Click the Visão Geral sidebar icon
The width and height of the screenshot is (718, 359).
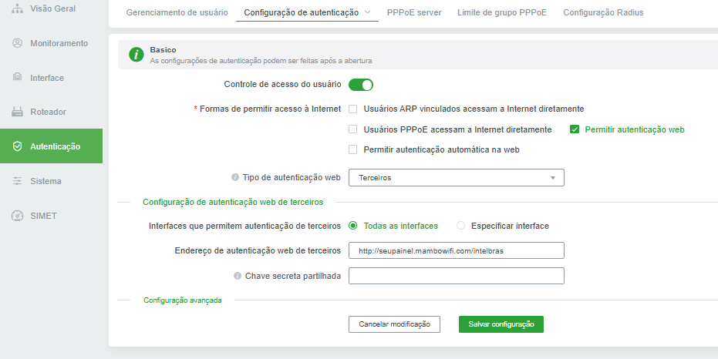point(17,8)
